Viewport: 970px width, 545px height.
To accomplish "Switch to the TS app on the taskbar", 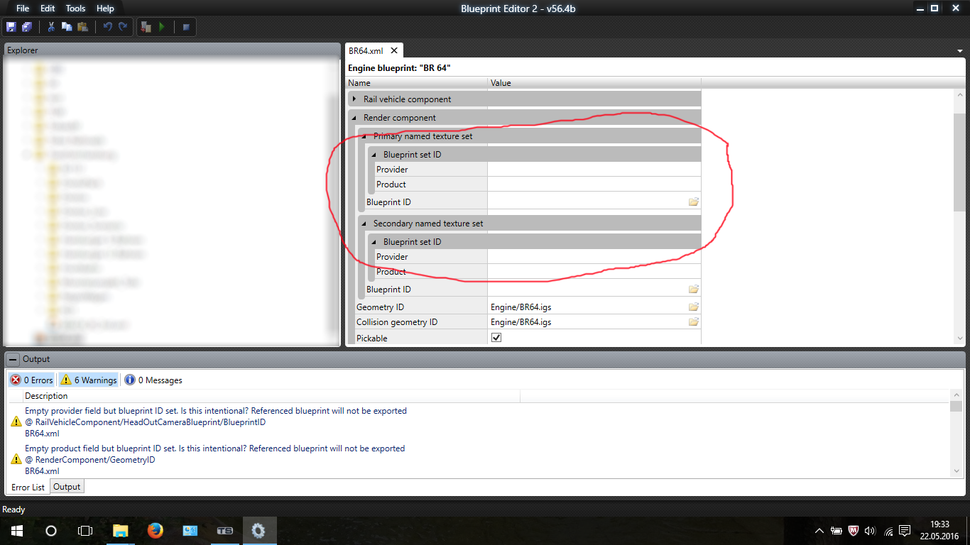I will pos(224,531).
